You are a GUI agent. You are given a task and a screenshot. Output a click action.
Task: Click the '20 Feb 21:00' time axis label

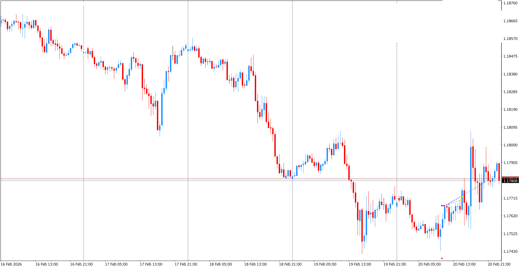pos(499,264)
